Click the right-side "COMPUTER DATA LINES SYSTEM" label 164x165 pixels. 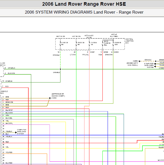point(149,65)
